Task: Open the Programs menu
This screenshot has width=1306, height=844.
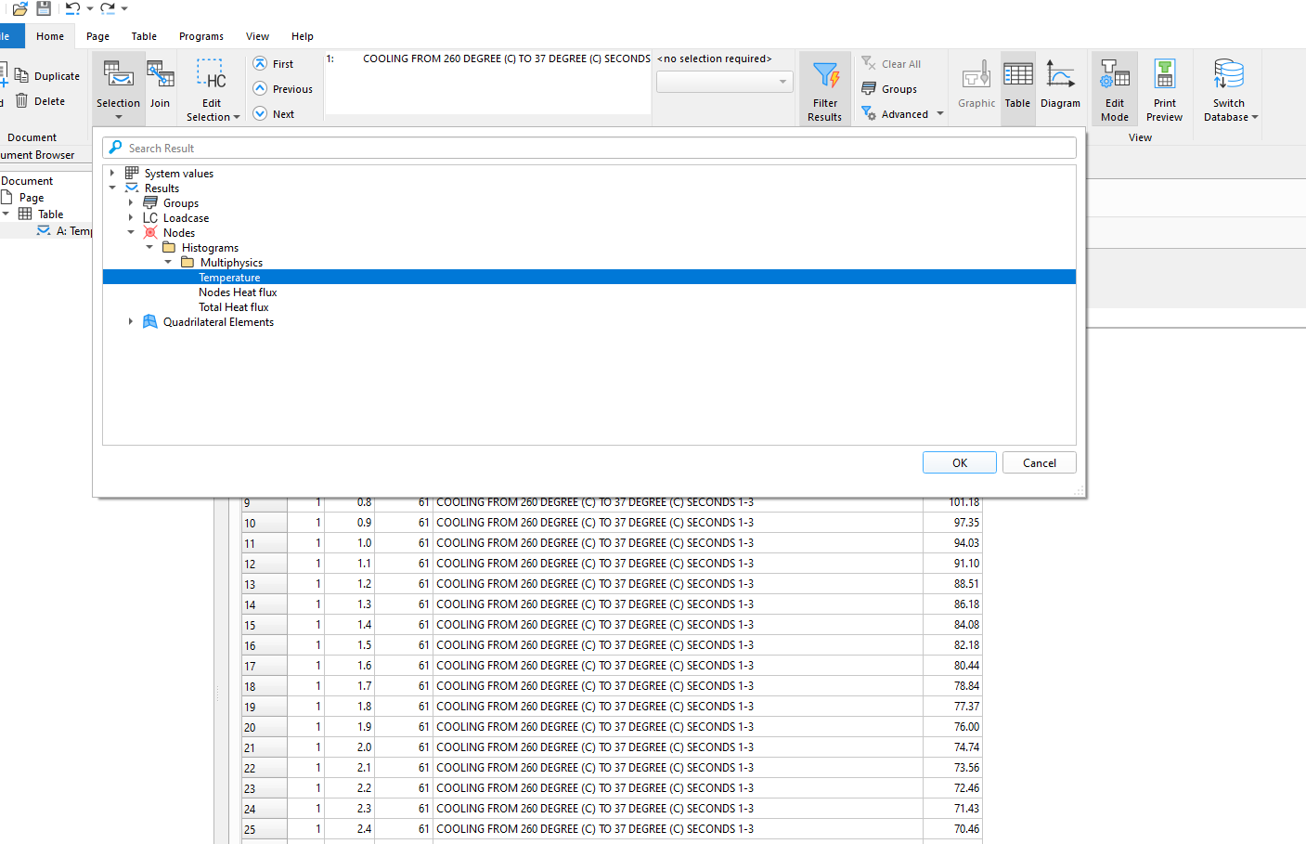Action: pos(201,36)
